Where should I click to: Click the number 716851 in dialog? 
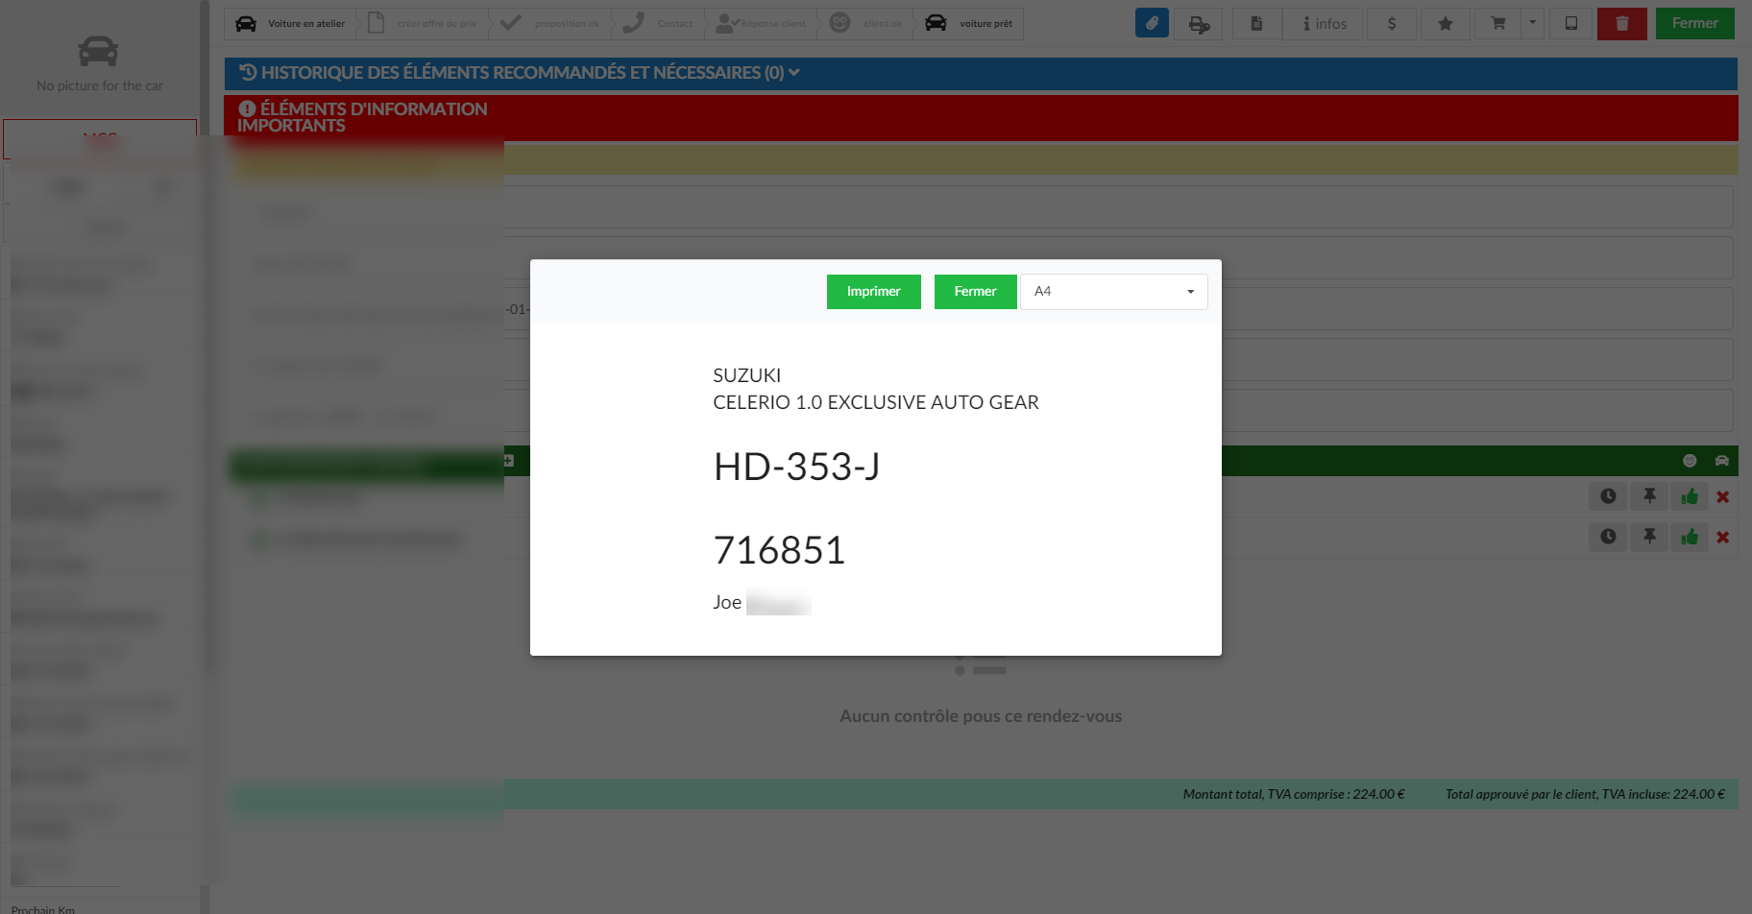(779, 551)
